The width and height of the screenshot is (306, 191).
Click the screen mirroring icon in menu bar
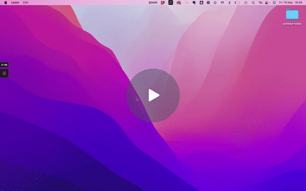click(260, 3)
